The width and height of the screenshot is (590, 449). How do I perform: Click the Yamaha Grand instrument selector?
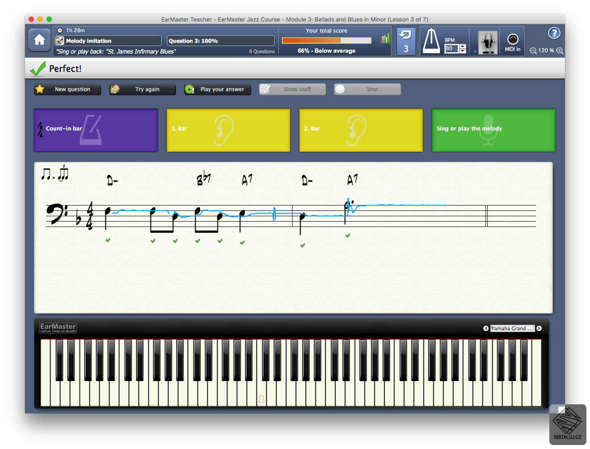512,328
